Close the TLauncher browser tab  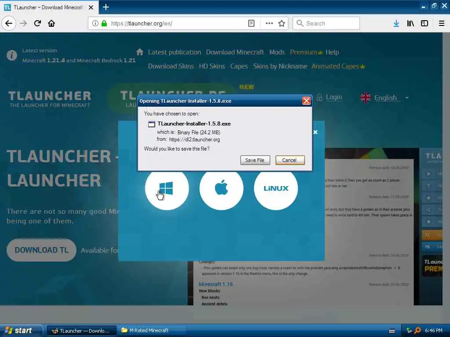coord(91,7)
